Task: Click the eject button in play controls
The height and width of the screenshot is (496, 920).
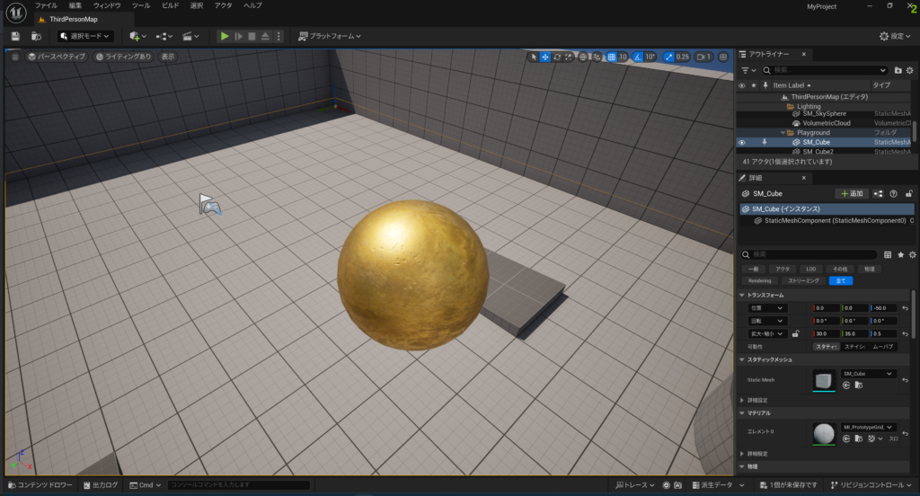Action: point(265,36)
